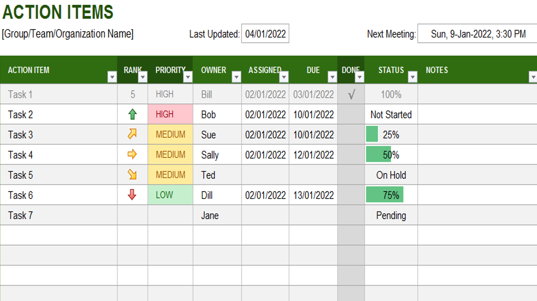Click the MEDIUM priority cell for Task 3
The height and width of the screenshot is (301, 537).
170,134
